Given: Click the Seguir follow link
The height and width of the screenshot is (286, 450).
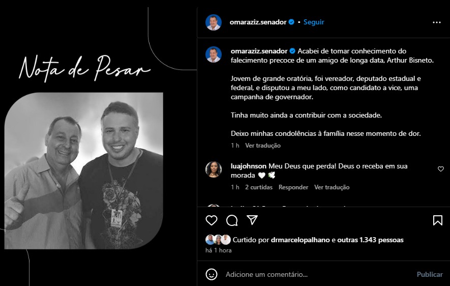Looking at the screenshot, I should coord(314,22).
